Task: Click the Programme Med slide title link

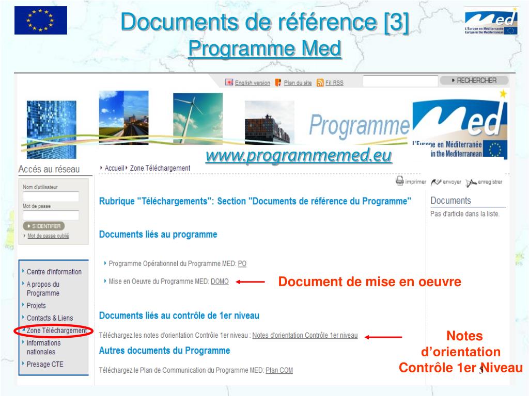Action: pyautogui.click(x=265, y=49)
